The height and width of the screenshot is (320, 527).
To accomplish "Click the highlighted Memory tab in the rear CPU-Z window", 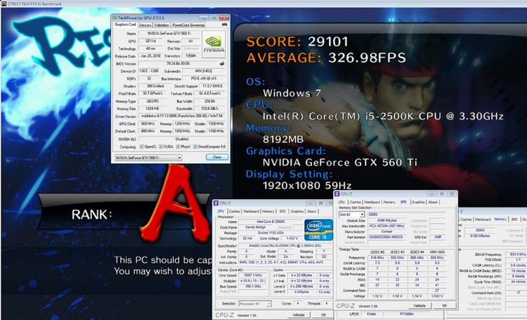I will [x=500, y=219].
